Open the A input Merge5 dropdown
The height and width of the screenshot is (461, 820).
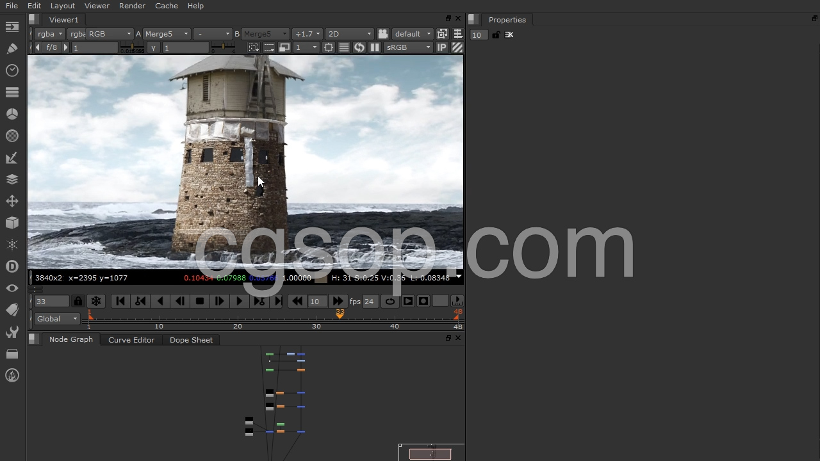pos(167,34)
